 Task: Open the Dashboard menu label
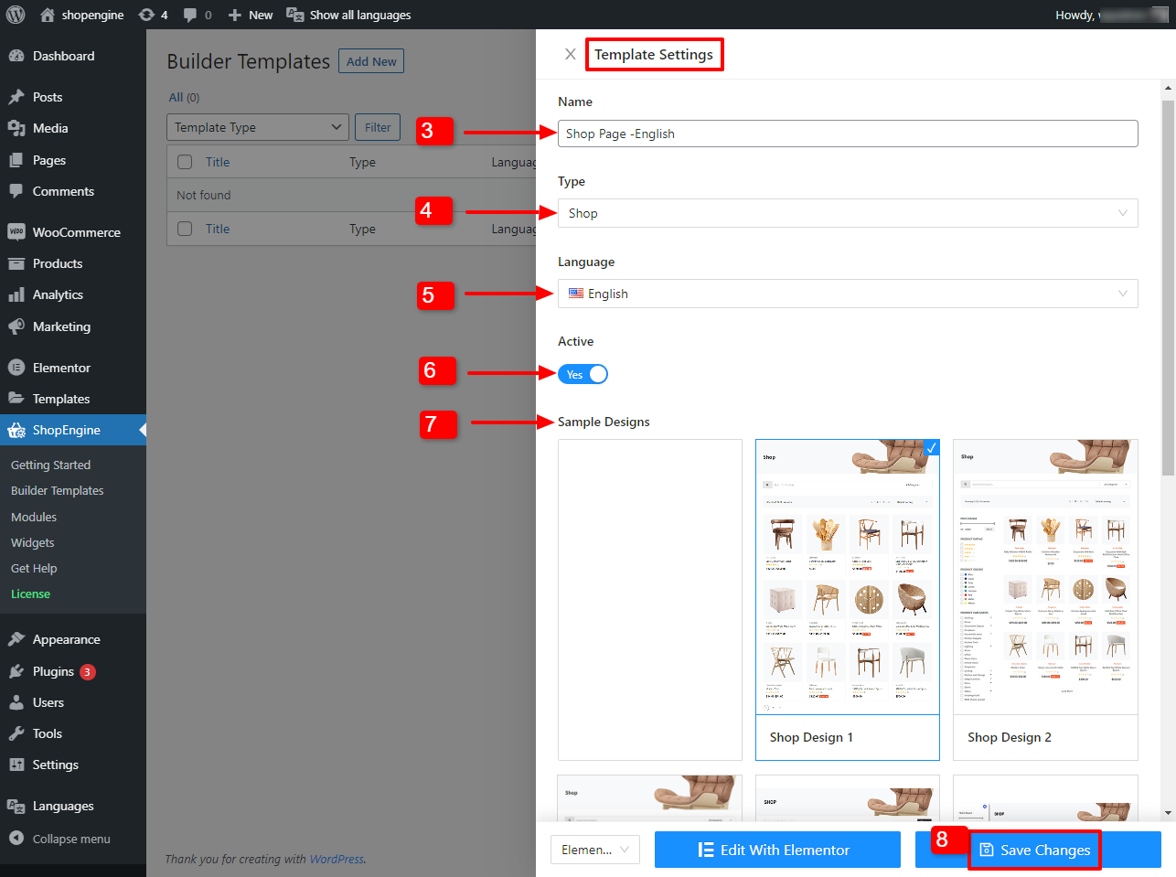tap(63, 56)
